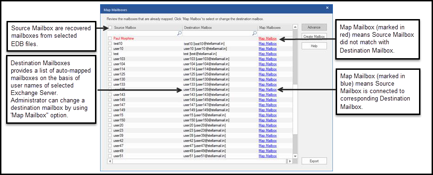
Task: Click Map Mailbox link for user15 row
Action: (x=268, y=115)
